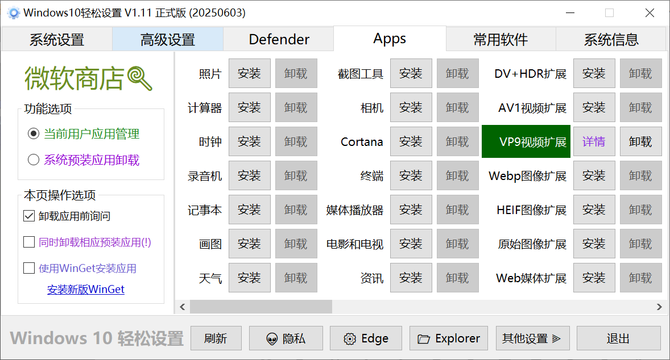The image size is (670, 360).
Task: Open the Defender tab
Action: click(279, 40)
